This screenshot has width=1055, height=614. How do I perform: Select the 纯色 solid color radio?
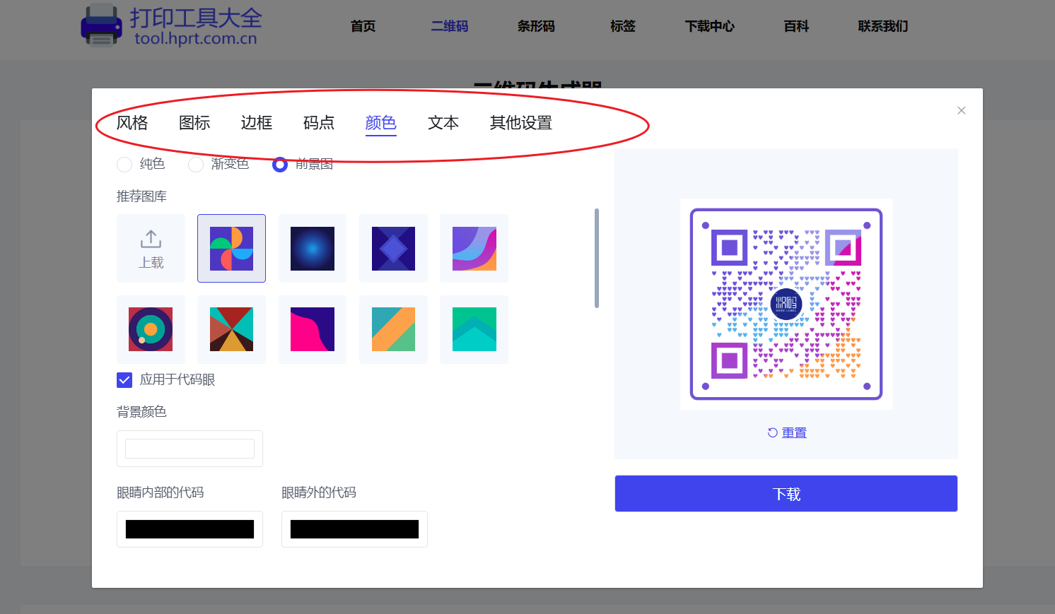point(124,164)
